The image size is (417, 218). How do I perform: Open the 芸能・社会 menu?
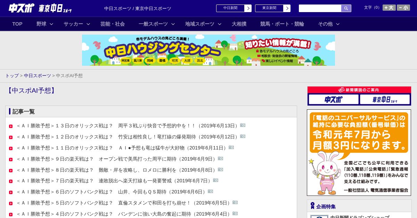(113, 24)
